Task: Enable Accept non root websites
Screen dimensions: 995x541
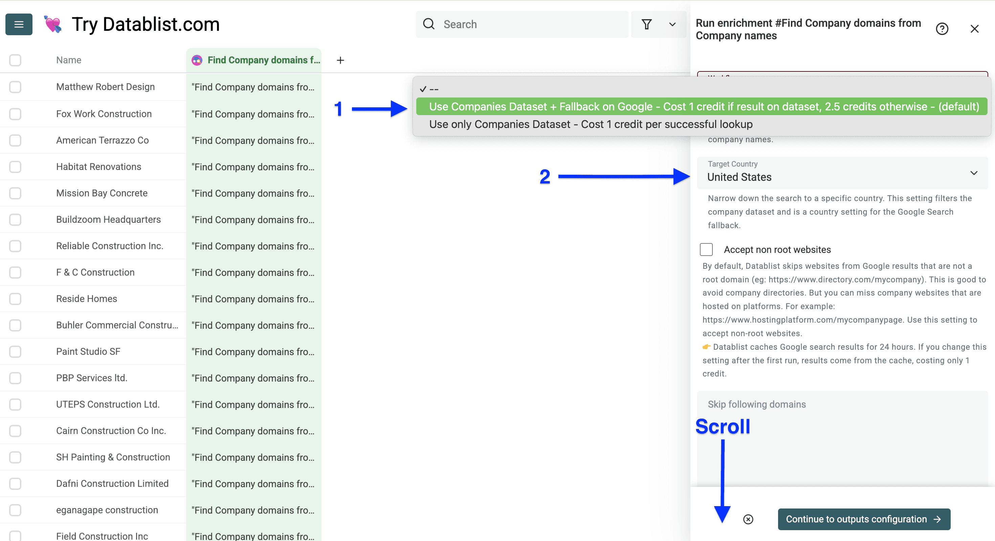Action: (x=706, y=249)
